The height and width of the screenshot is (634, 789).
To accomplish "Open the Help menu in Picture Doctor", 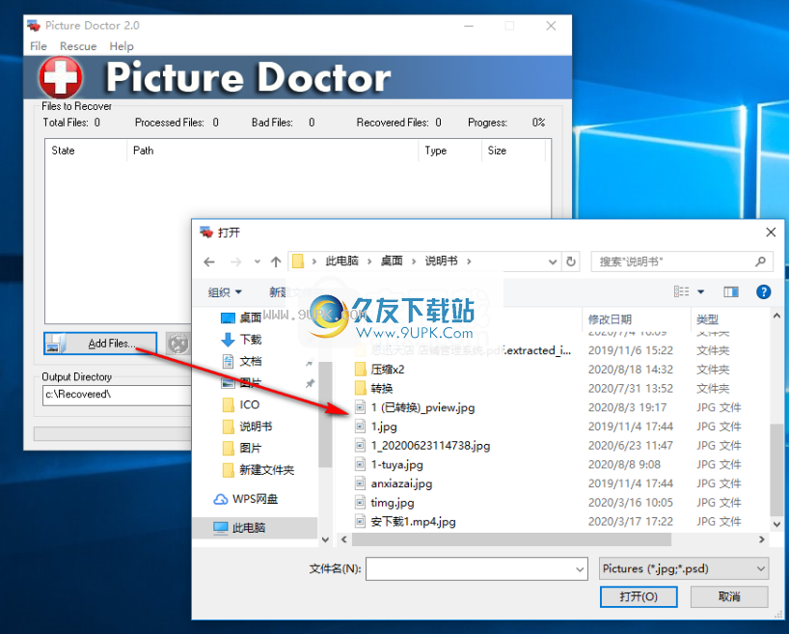I will (122, 46).
